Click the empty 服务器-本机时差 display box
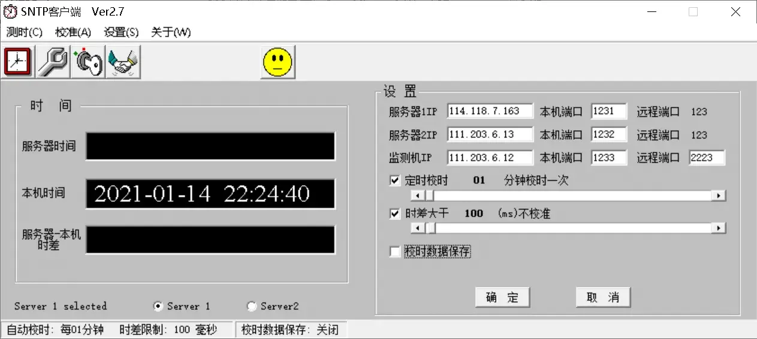Screen dimensions: 757x339 tap(210, 239)
